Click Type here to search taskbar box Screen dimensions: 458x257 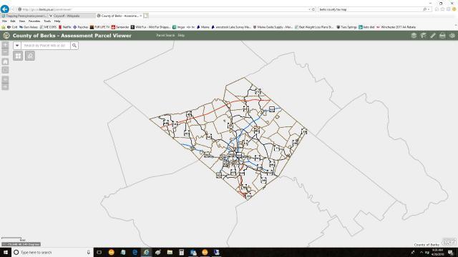[x=52, y=252]
